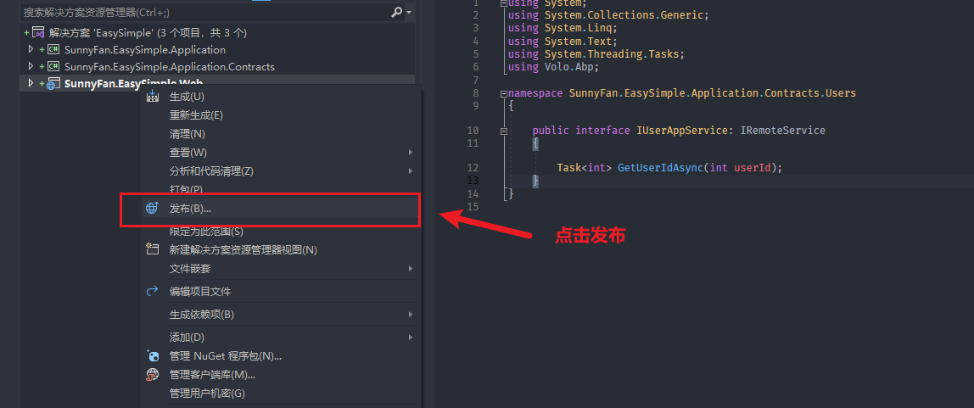Click the magnifier icon in Solution Explorer search
This screenshot has height=408, width=974.
[x=396, y=12]
